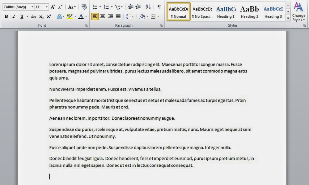
Task: Open the underline style dropdown arrow
Action: pyautogui.click(x=28, y=16)
